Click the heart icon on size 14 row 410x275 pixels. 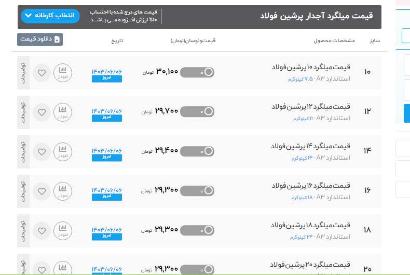click(x=42, y=151)
